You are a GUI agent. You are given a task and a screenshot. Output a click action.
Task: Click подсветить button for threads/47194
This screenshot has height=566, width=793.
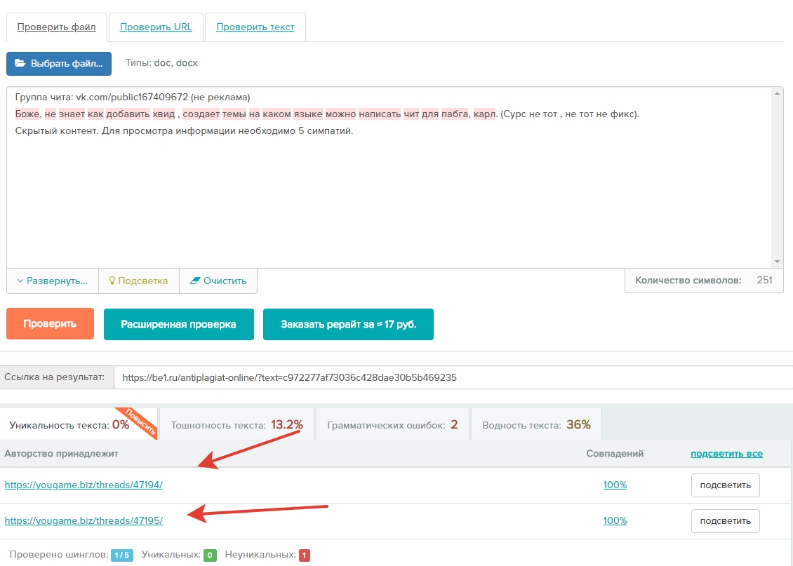(x=725, y=485)
